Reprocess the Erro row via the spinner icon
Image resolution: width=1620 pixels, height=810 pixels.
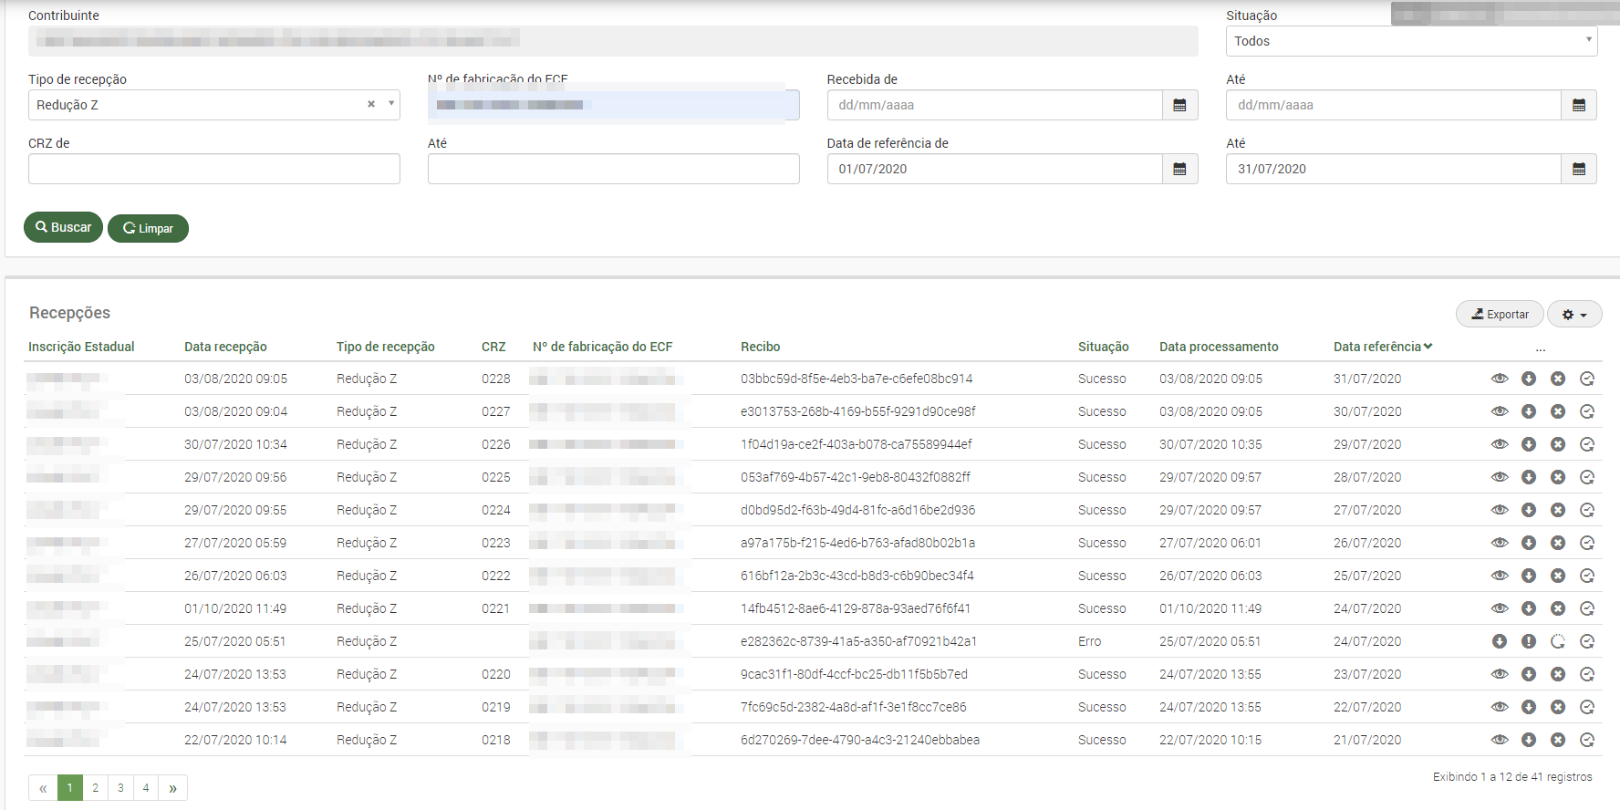1558,641
